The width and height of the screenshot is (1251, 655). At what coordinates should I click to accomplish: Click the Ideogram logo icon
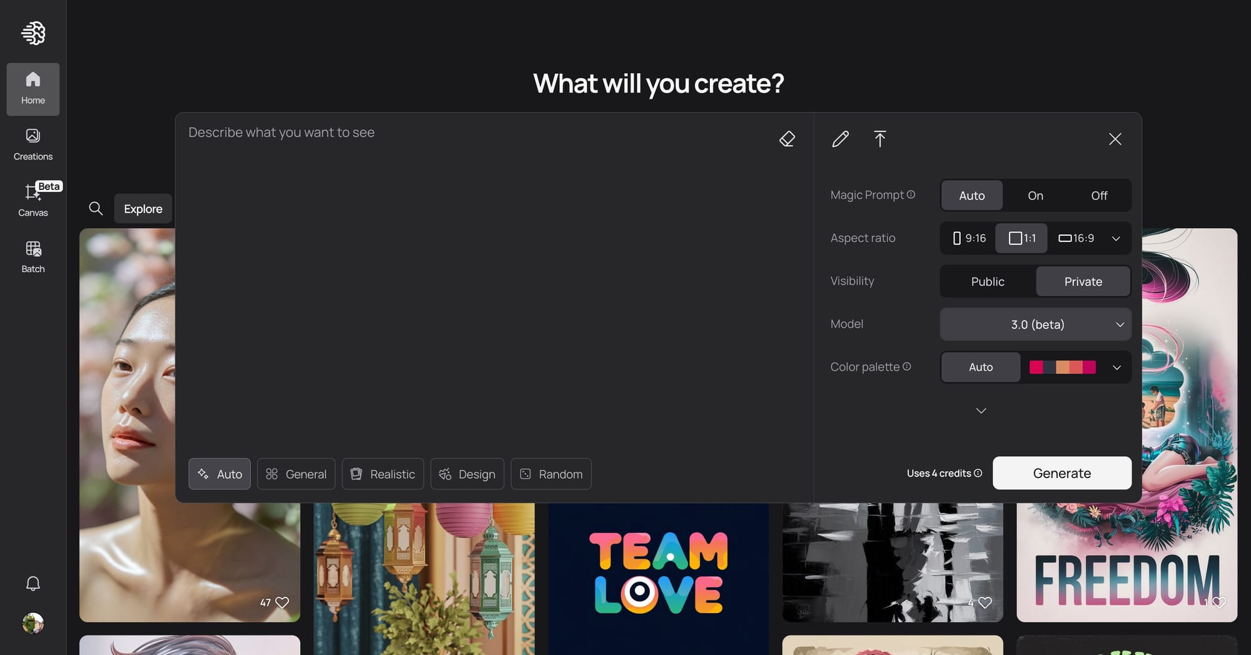pyautogui.click(x=33, y=32)
